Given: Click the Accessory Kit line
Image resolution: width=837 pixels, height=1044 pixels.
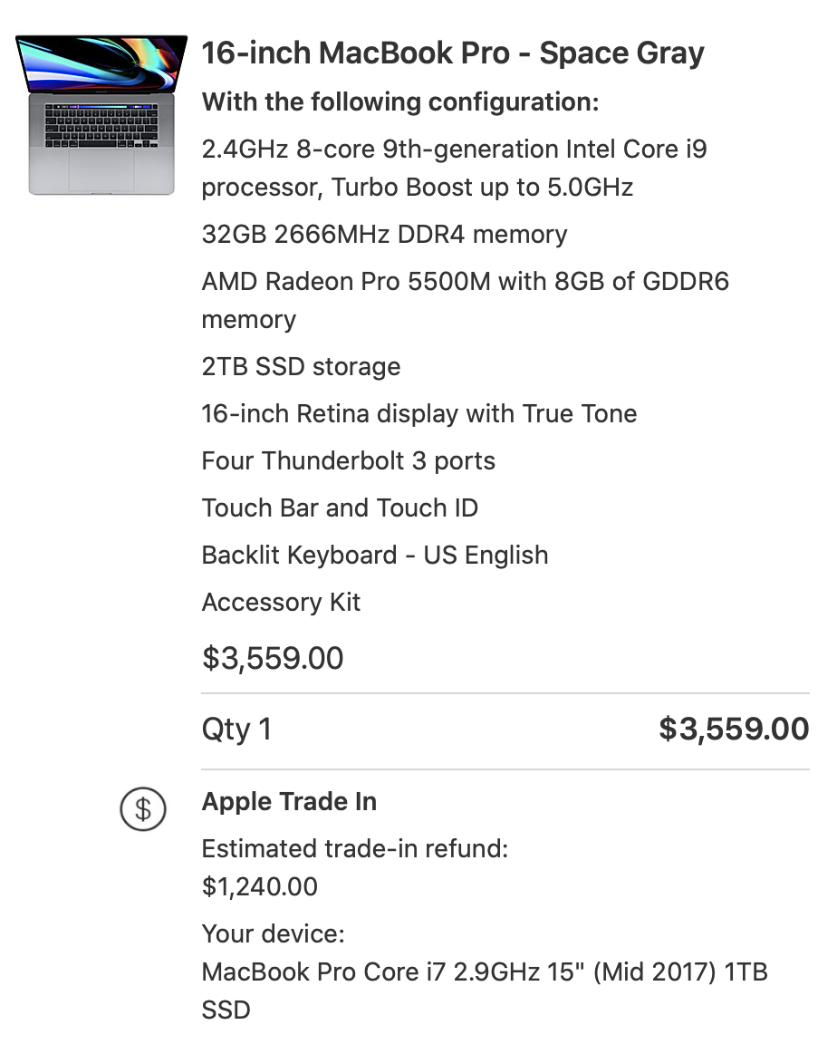Looking at the screenshot, I should 281,603.
